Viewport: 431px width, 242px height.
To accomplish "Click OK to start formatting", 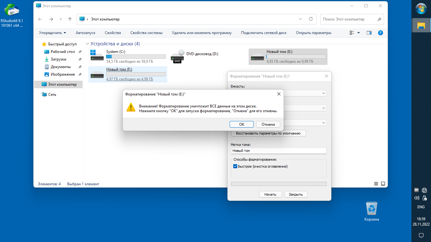I will tap(241, 124).
